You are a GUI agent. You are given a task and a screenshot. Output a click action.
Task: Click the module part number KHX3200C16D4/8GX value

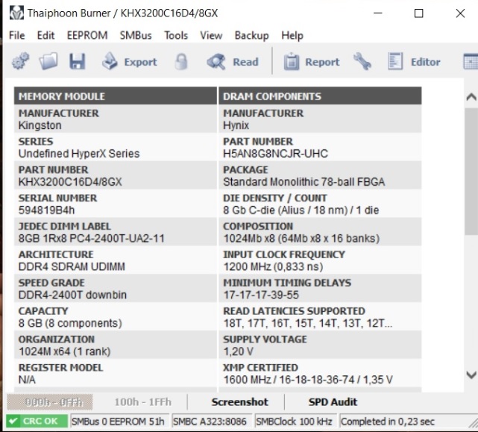[x=70, y=182]
